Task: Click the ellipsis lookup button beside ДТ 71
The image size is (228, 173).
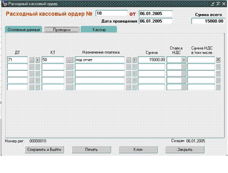Action: click(32, 60)
